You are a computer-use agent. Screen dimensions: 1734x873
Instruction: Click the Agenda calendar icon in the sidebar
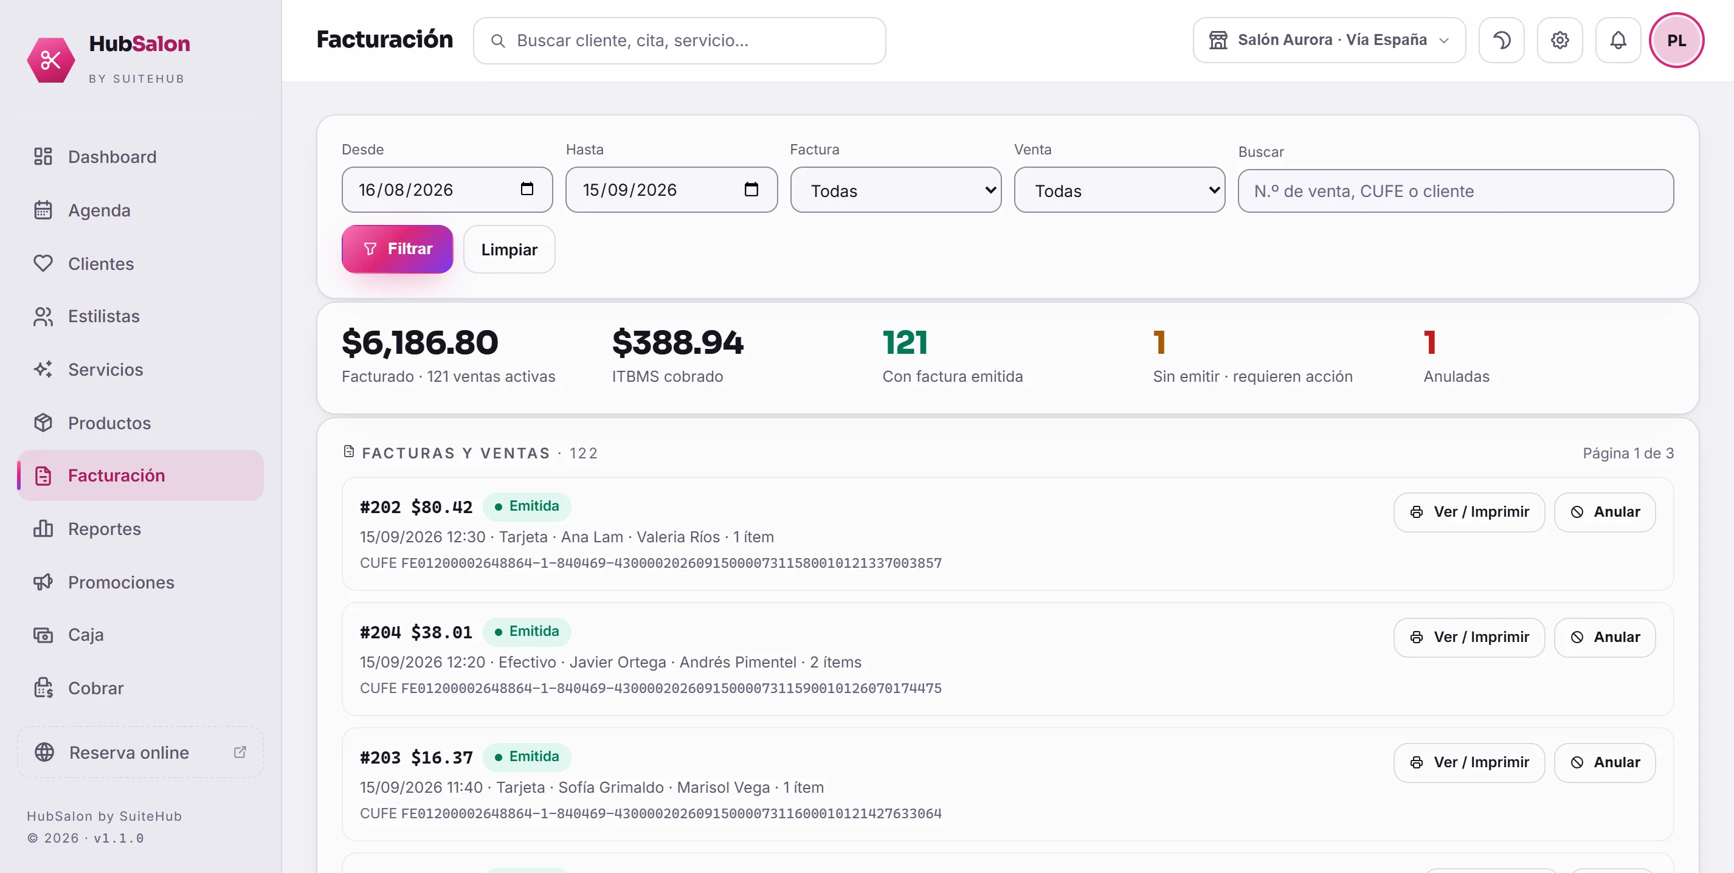point(43,210)
